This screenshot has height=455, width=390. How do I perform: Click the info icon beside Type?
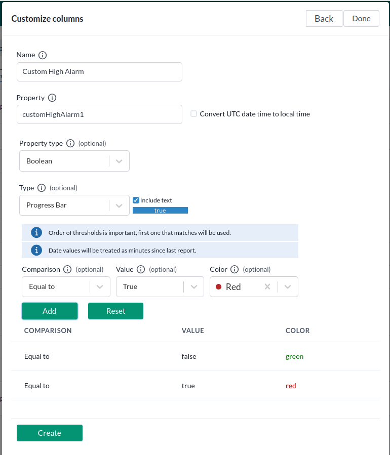[41, 188]
